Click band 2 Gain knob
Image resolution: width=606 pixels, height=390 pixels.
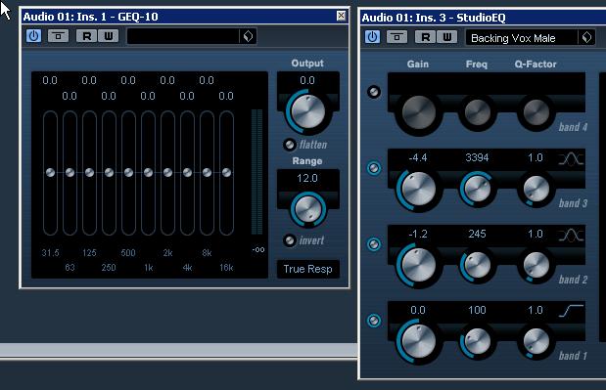[x=419, y=265]
